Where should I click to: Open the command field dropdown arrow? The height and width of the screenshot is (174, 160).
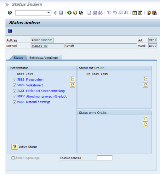tap(49, 13)
